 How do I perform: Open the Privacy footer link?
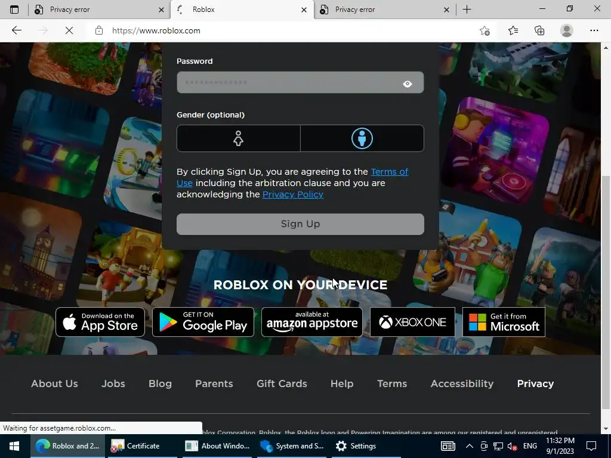[x=535, y=383]
